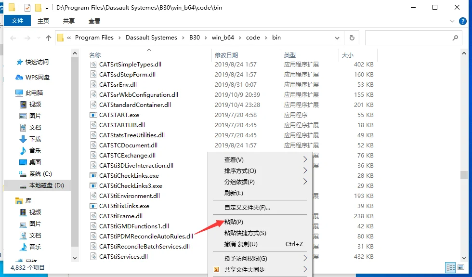Switch to details view layout icon

[x=451, y=267]
